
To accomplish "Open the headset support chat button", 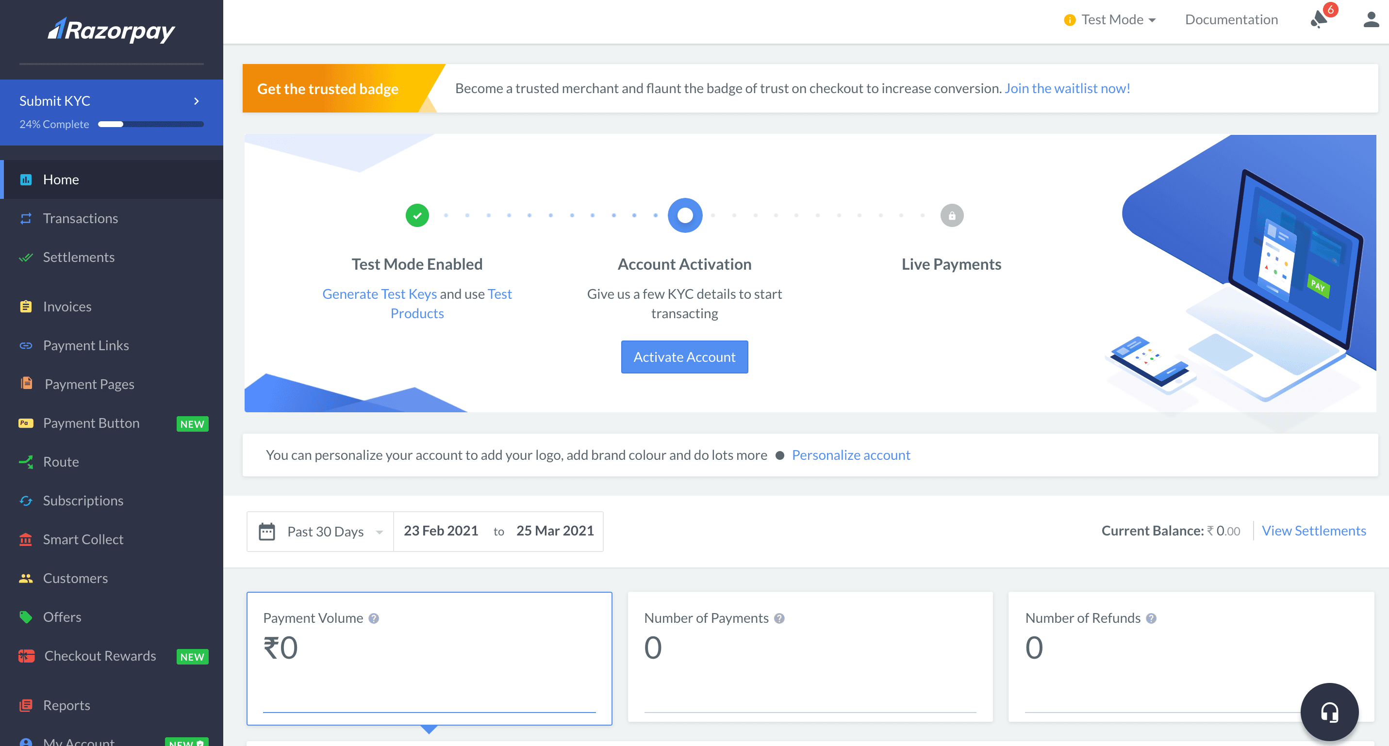I will [x=1329, y=712].
